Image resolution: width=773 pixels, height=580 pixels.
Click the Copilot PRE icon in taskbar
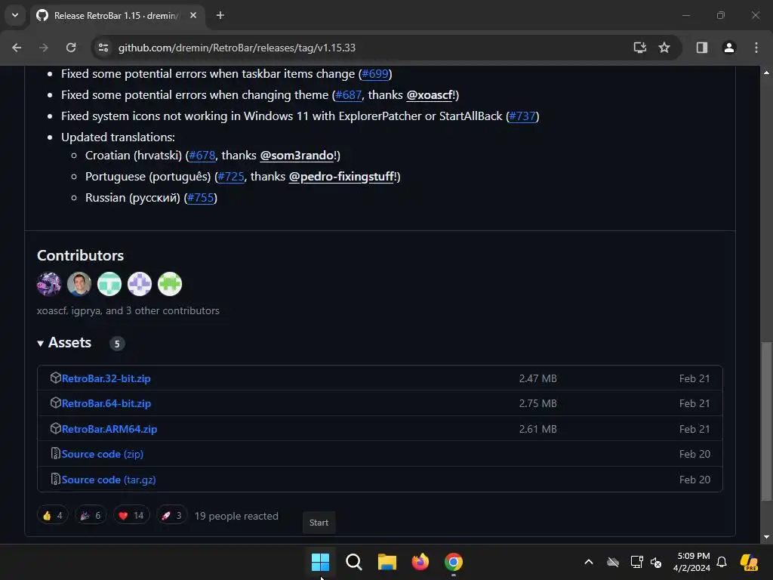[750, 562]
